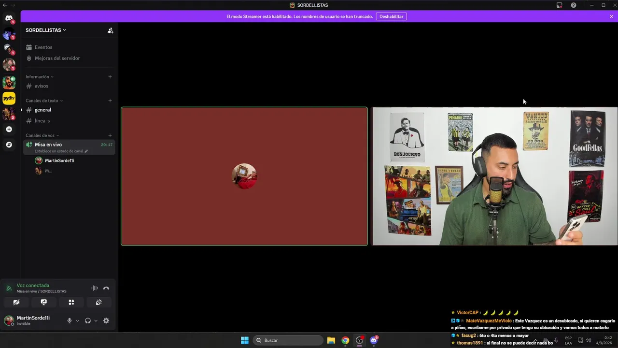The height and width of the screenshot is (348, 618).
Task: Open the help question mark icon
Action: point(573,5)
